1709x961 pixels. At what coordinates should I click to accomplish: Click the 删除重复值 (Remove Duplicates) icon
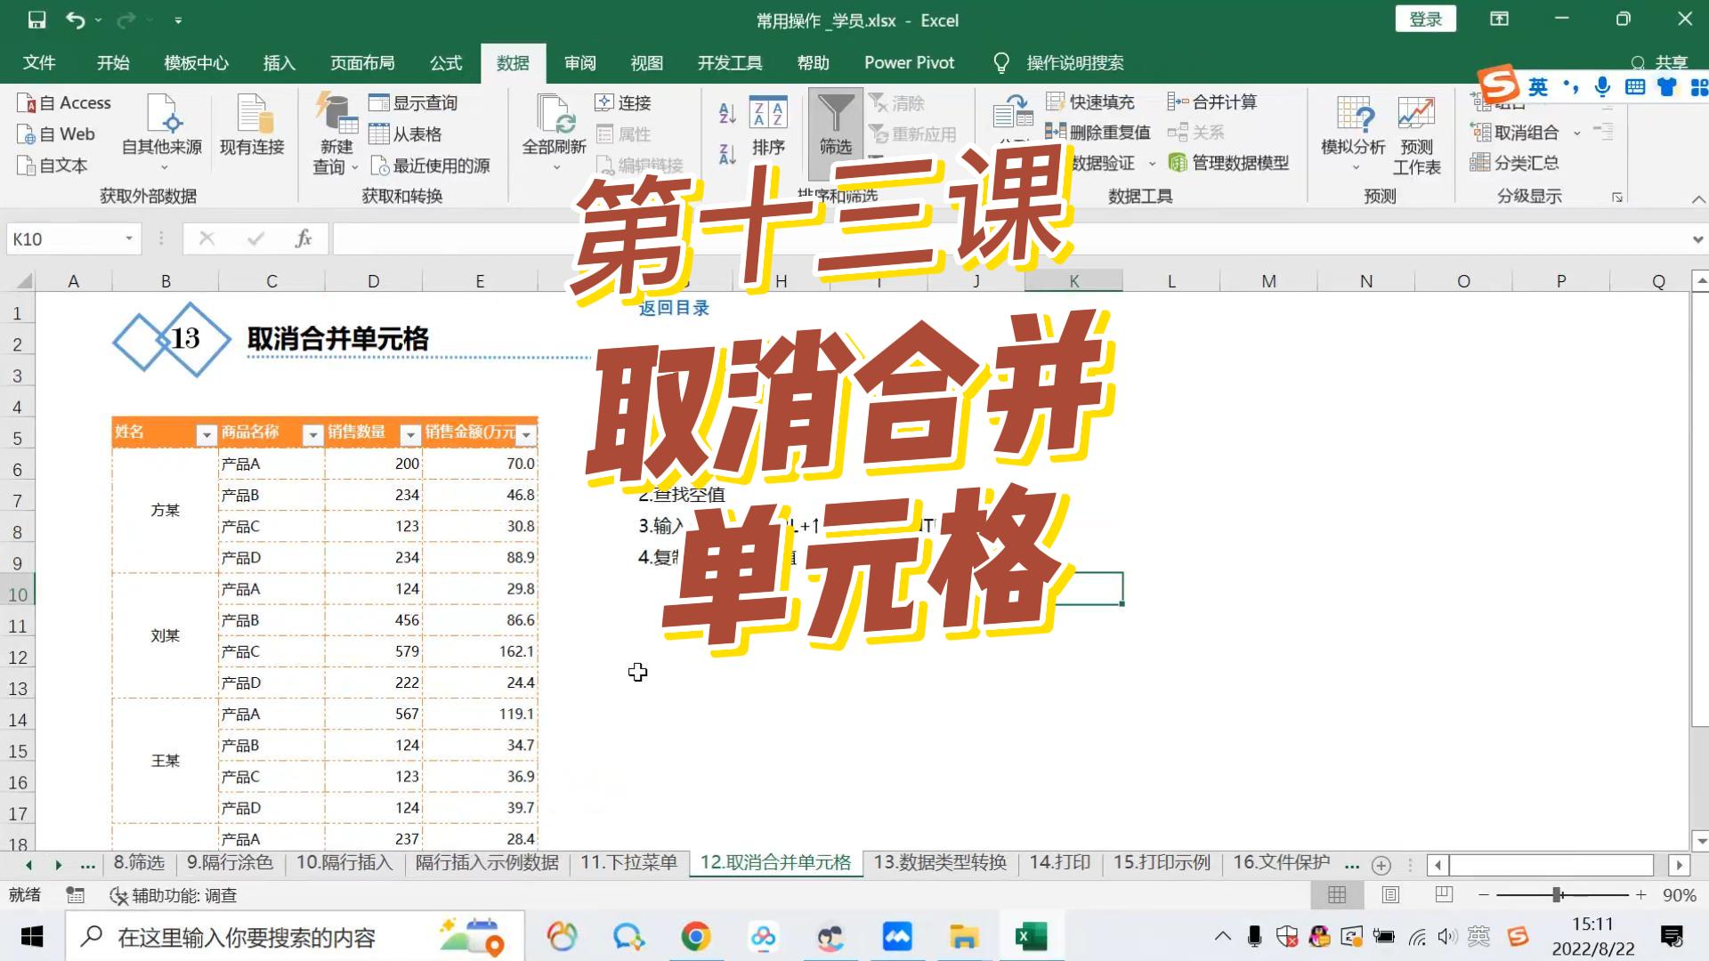coord(1102,132)
